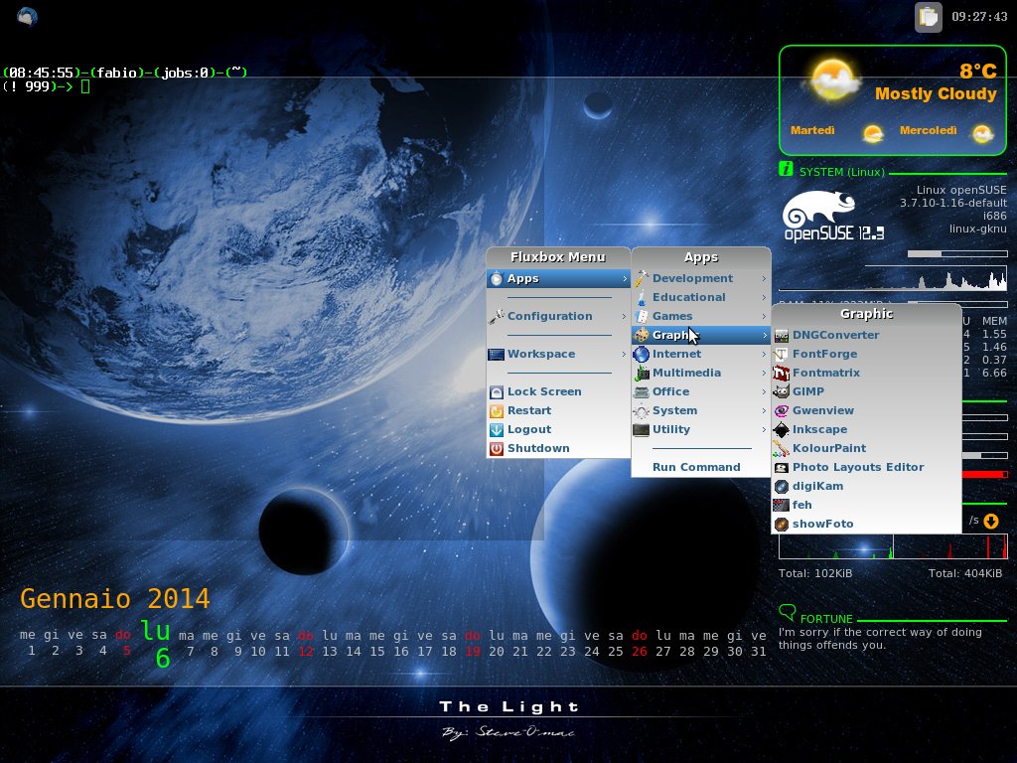Click 'Gennaio 2014' calendar heading
This screenshot has height=763, width=1017.
pos(115,598)
